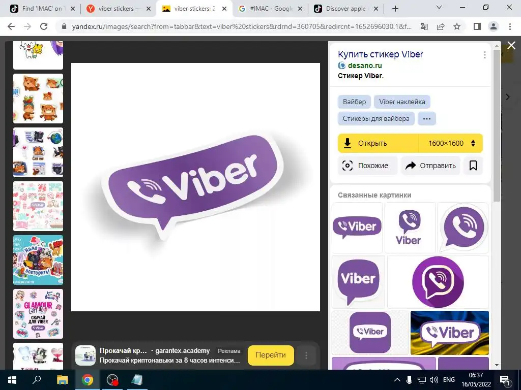Click the microphone tray icon

(x=410, y=380)
